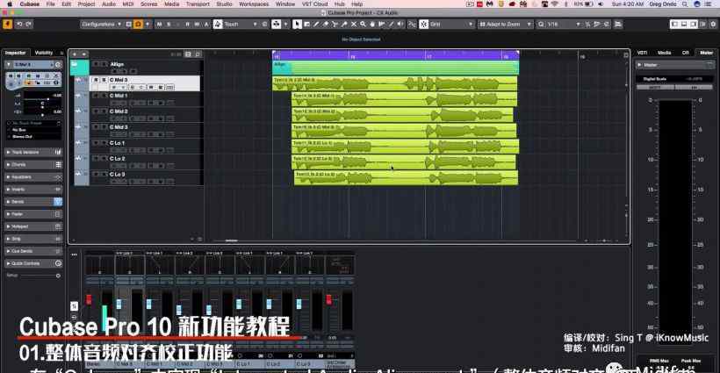Image resolution: width=720 pixels, height=373 pixels.
Task: Click the Stereo Out output routing field
Action: [34, 137]
